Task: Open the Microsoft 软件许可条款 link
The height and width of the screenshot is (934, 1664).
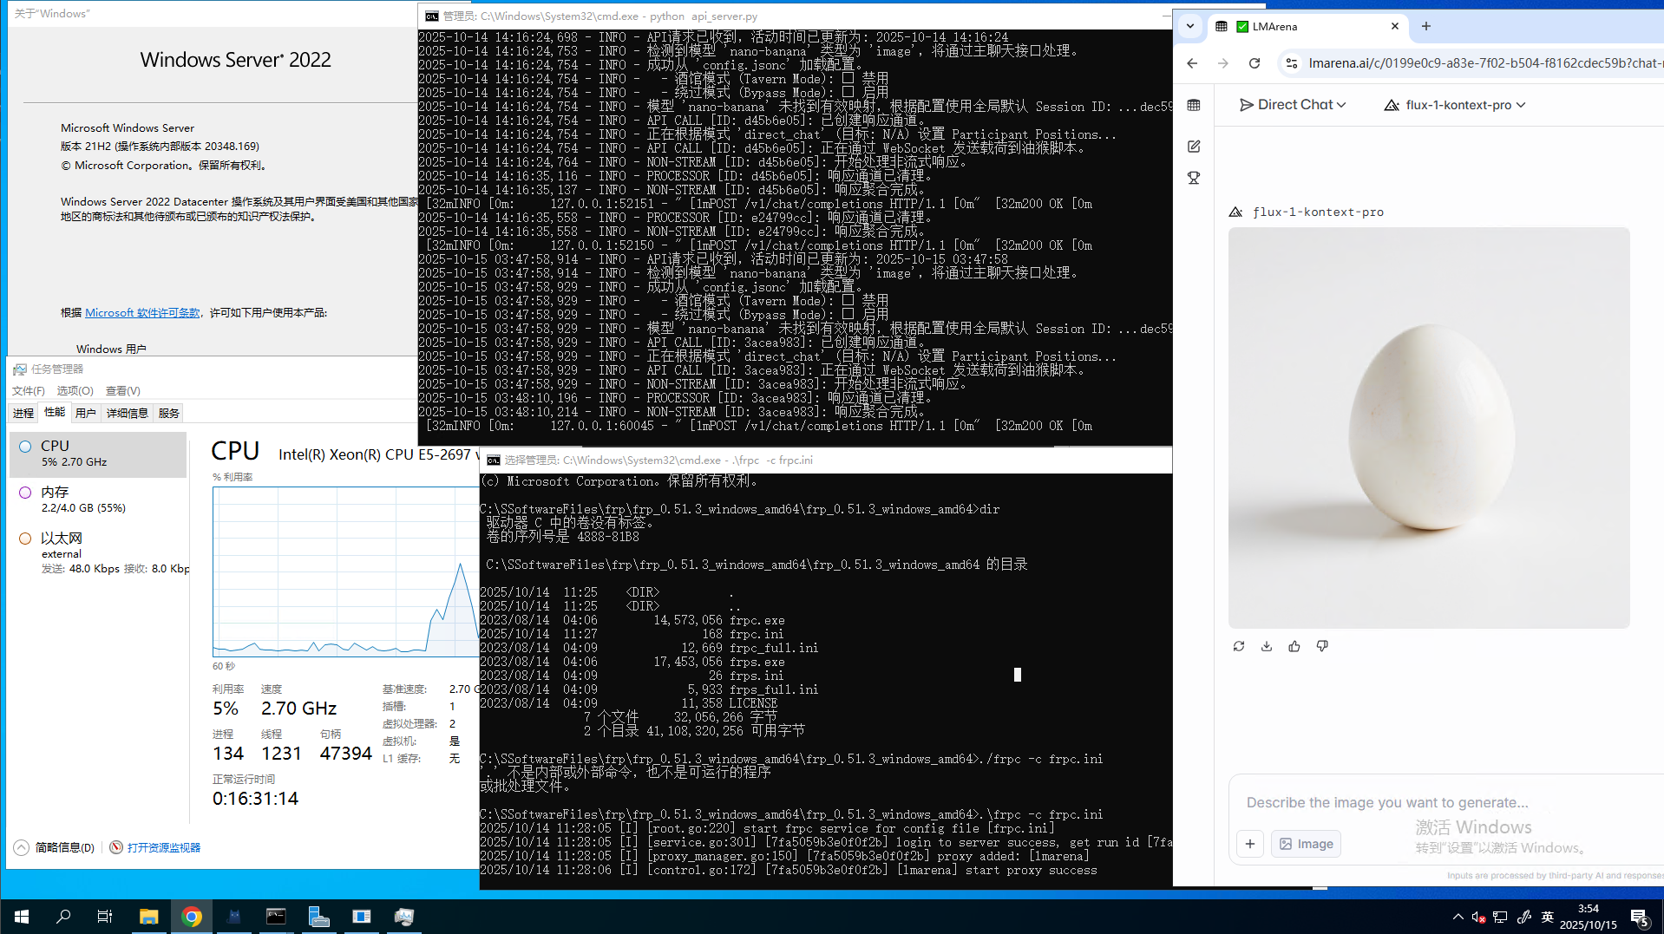Action: (142, 313)
